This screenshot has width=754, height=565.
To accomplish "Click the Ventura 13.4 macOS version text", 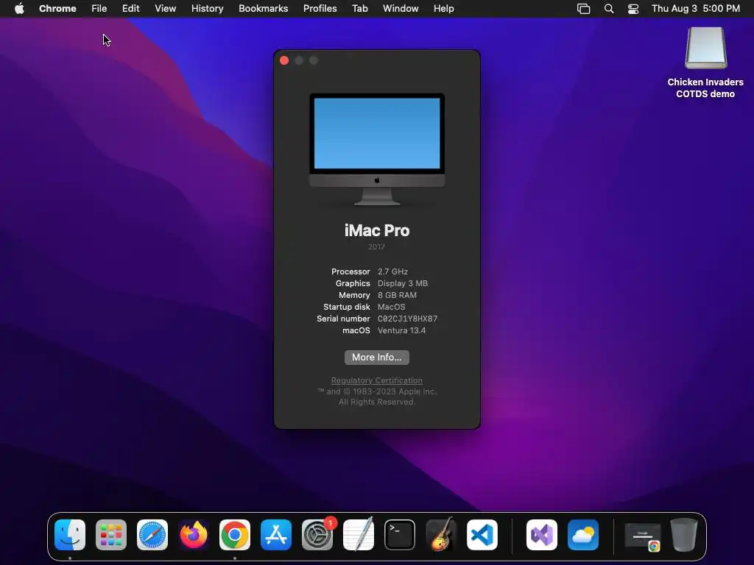I will [401, 330].
